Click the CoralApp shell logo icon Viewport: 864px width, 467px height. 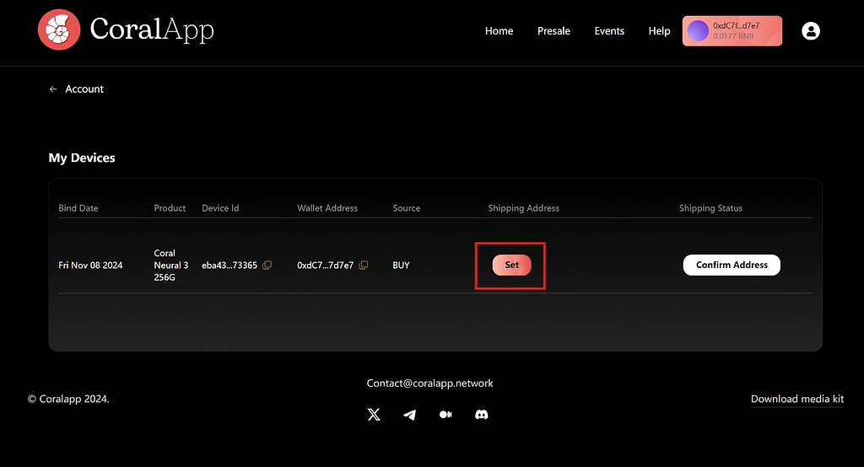(59, 30)
